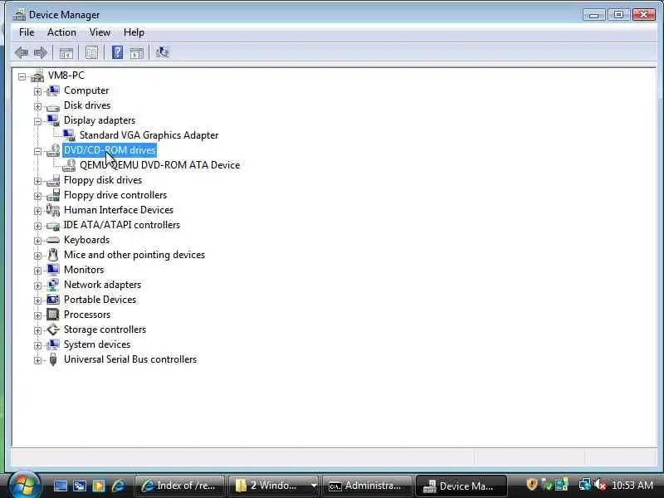Open the File menu
Screen dimensions: 664x498
(x=27, y=32)
